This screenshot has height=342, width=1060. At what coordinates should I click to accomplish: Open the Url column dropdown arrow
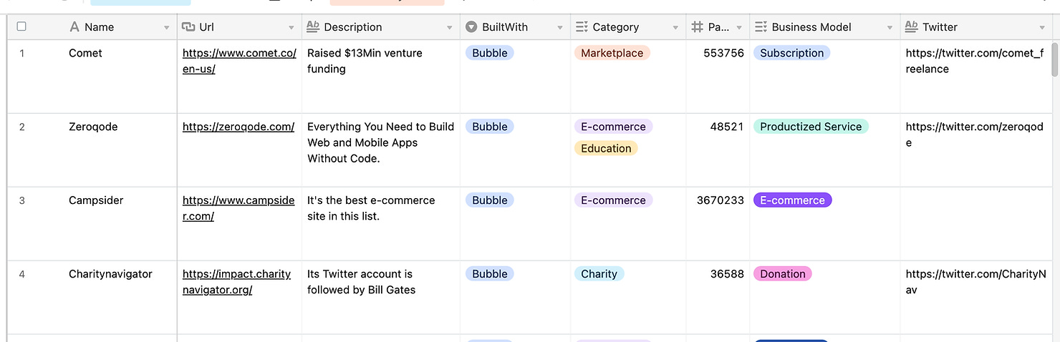(291, 28)
